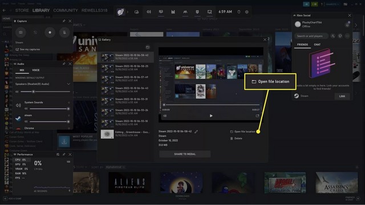Pin the Audio widget
365x205 pixels.
pos(64,64)
